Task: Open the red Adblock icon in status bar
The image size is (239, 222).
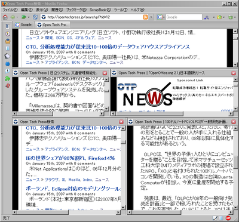Action: click(x=228, y=218)
